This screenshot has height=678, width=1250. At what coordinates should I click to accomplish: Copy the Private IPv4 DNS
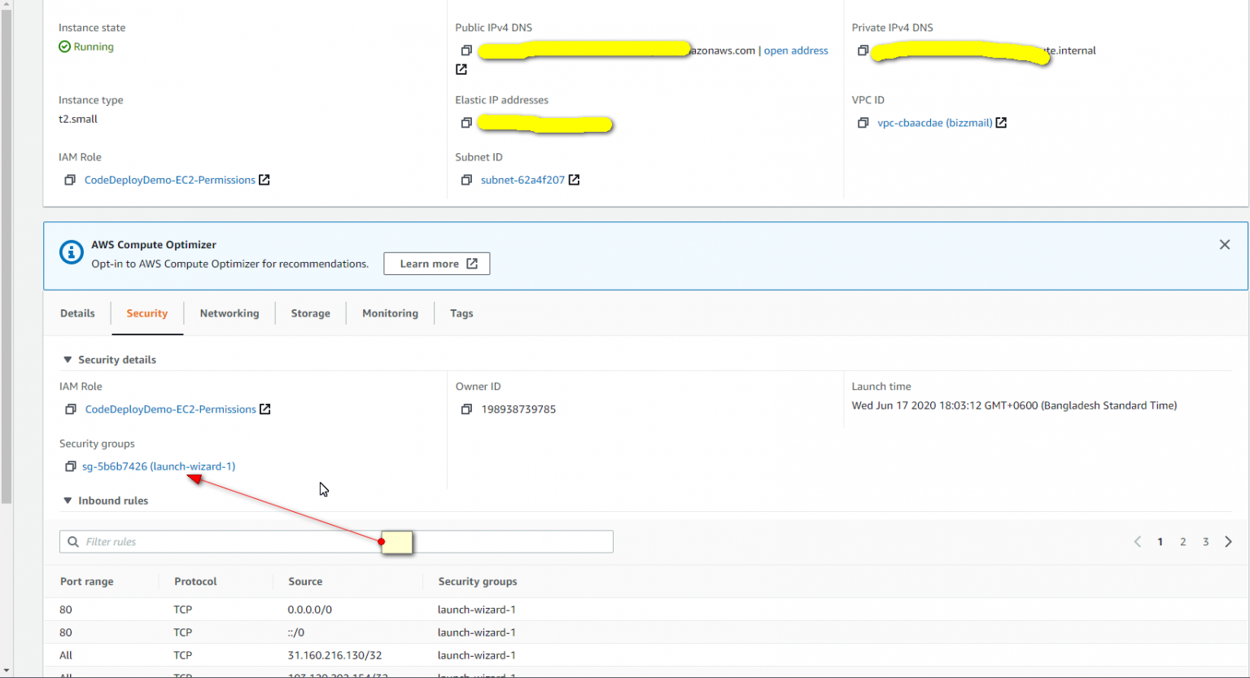(x=863, y=50)
